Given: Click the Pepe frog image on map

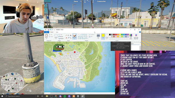Looking at the screenshot, I should coord(59,48).
